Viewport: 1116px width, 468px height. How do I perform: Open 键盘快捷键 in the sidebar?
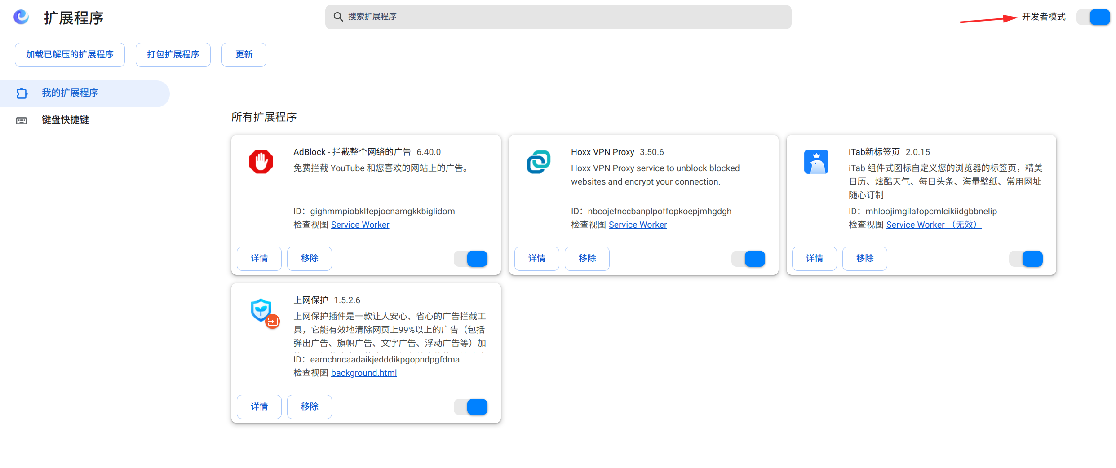tap(85, 120)
